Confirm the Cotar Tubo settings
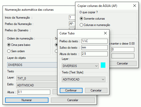Image resolution: width=141 pixels, height=107 pixels. coord(71,90)
